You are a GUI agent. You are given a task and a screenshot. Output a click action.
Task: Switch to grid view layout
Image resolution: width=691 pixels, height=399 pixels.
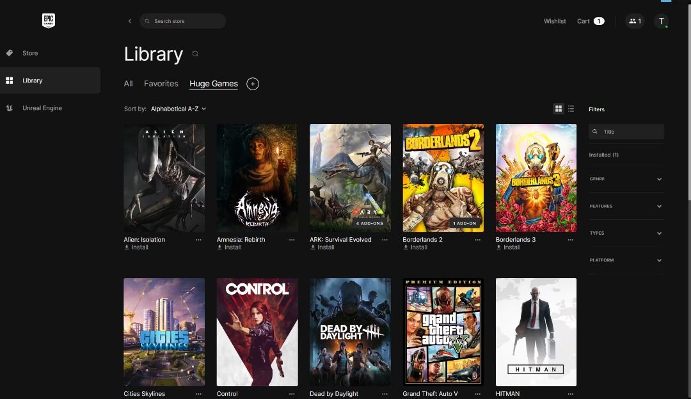(x=559, y=109)
